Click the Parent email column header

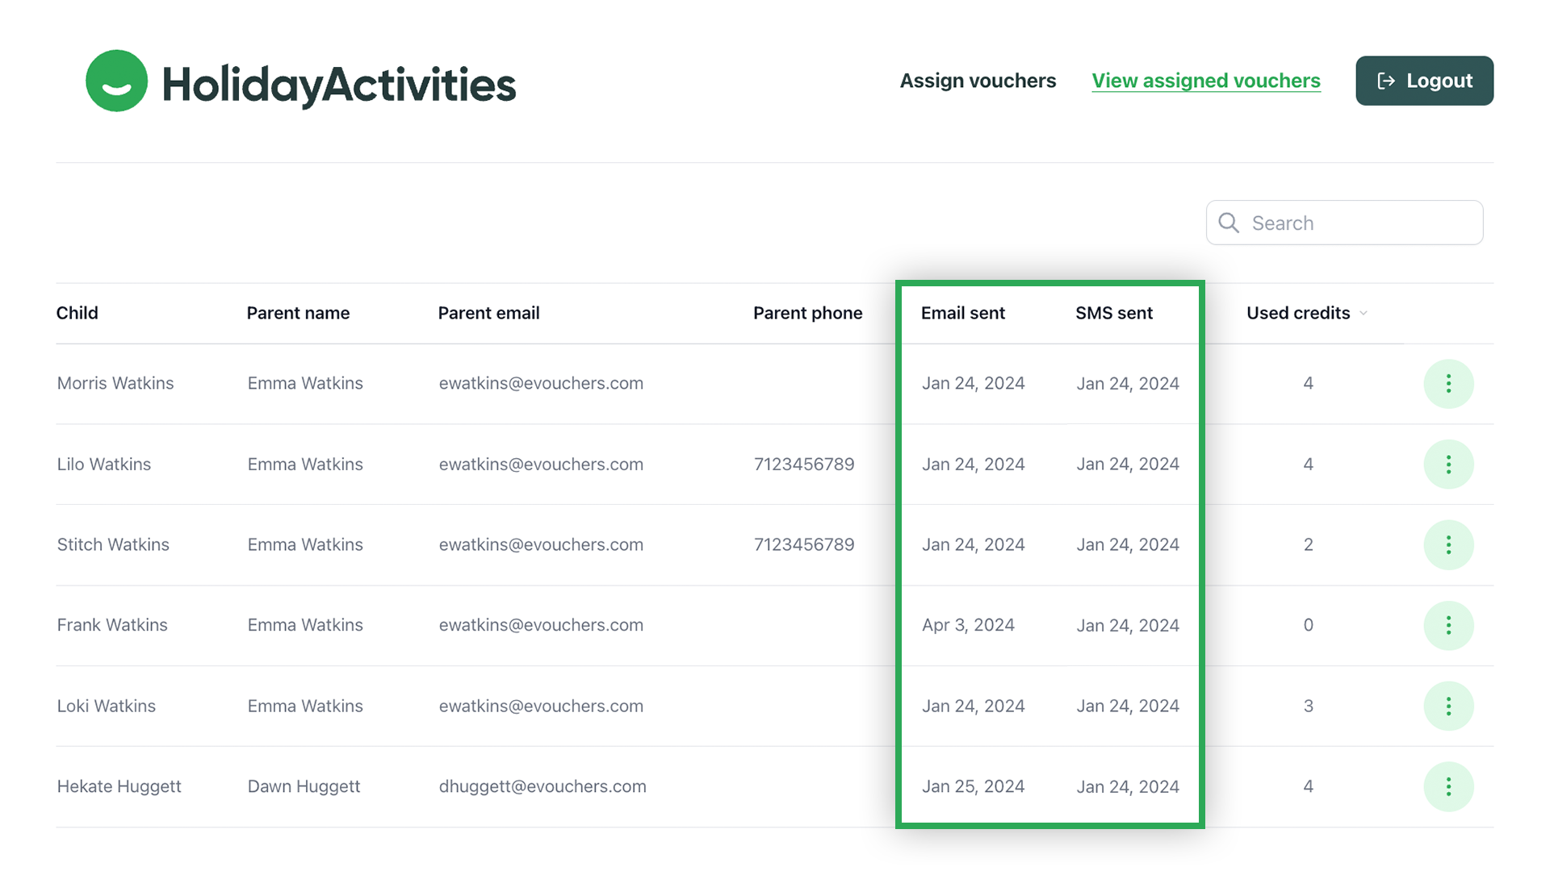[x=488, y=313]
